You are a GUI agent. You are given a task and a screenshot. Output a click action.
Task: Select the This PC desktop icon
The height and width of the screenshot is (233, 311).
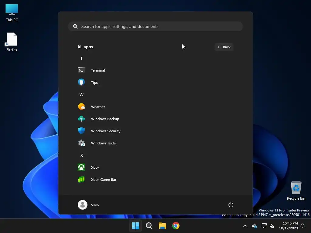pos(12,12)
